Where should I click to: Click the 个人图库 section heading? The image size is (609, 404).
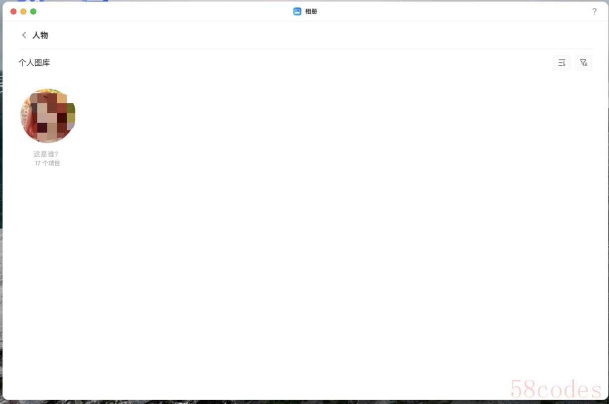(34, 63)
